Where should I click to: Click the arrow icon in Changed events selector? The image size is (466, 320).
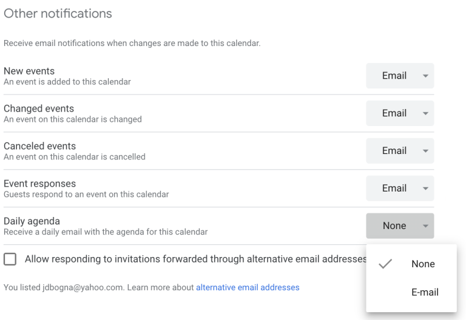[425, 113]
